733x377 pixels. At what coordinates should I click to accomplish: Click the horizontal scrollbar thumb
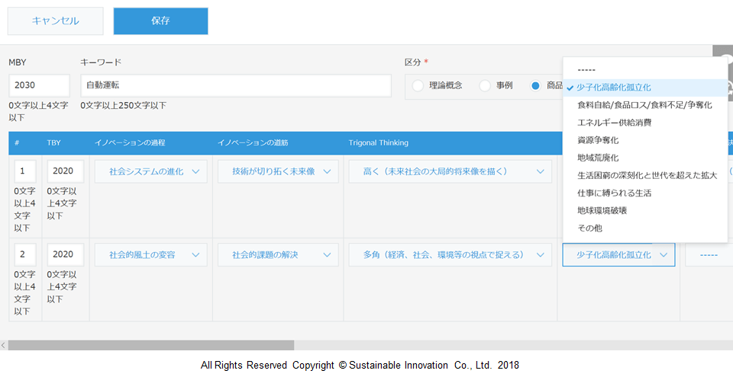[150, 345]
